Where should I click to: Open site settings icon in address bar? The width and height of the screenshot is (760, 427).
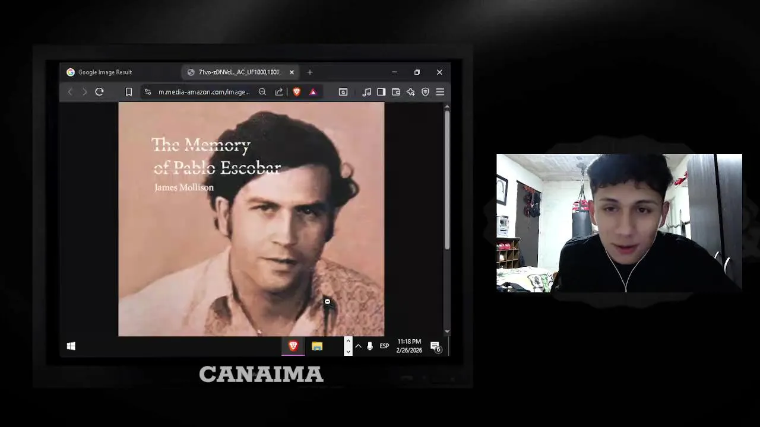tap(147, 92)
